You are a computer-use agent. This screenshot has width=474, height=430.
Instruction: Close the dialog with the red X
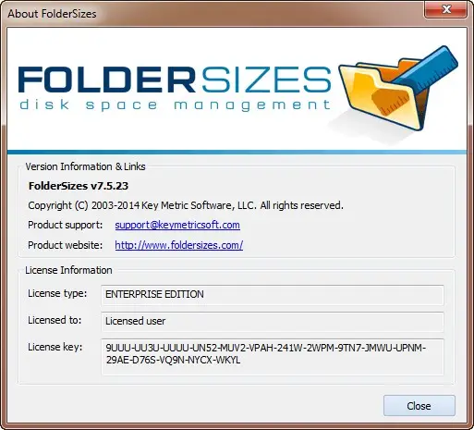(445, 9)
